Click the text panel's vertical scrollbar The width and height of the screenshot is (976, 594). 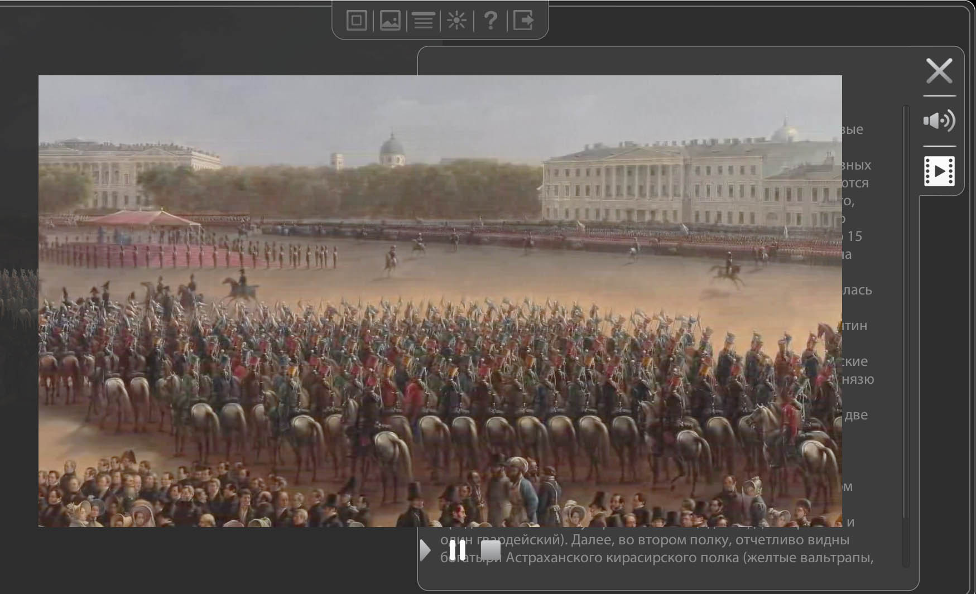(x=905, y=335)
